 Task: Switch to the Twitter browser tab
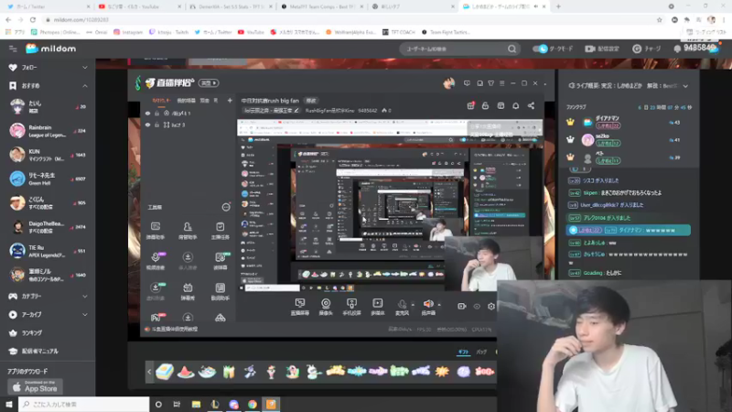tap(47, 6)
